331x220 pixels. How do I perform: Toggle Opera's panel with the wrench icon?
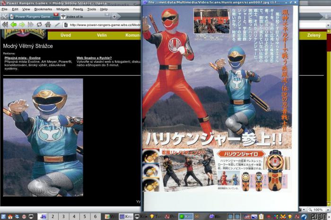click(4, 17)
